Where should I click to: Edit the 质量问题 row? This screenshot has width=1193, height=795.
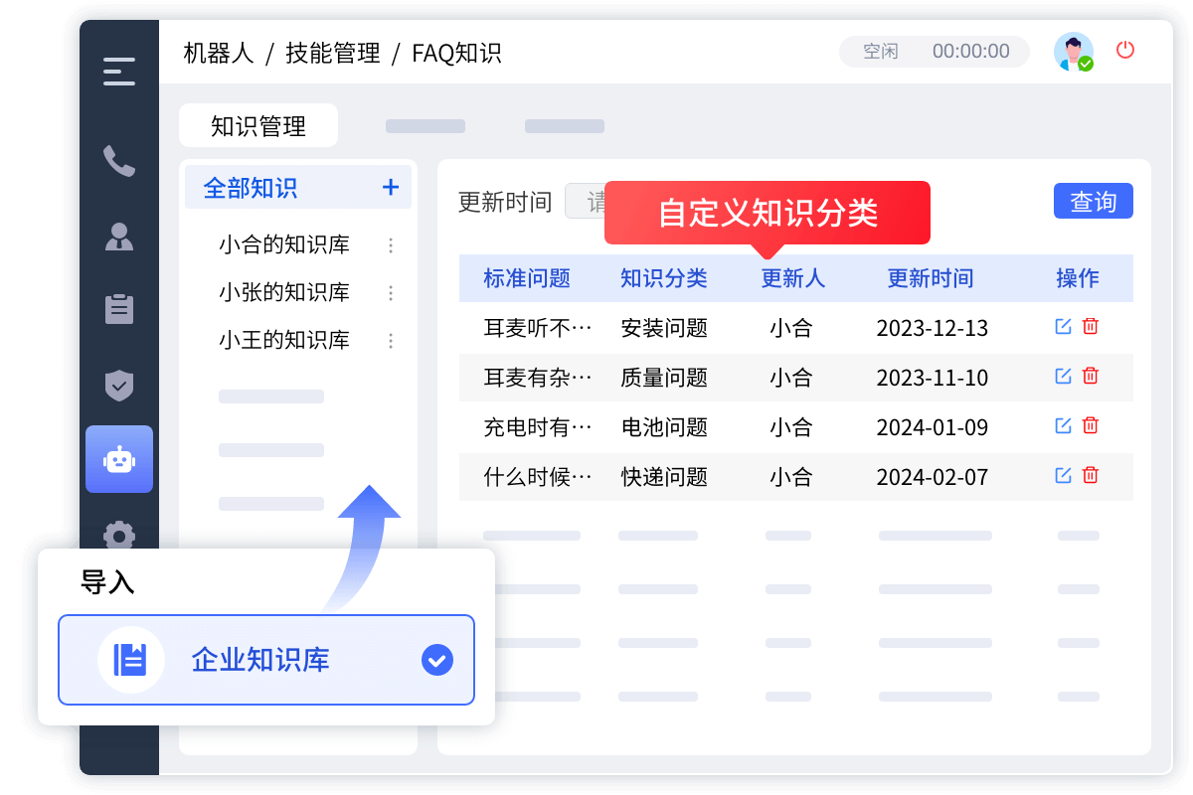(1063, 376)
